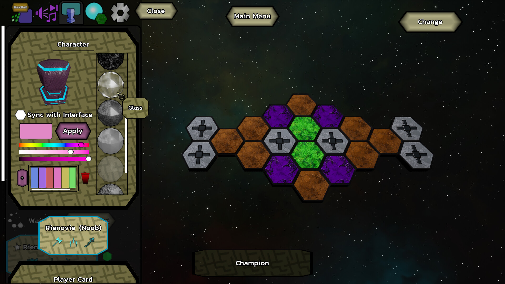Click the Apply button
This screenshot has width=505, height=284.
click(73, 131)
